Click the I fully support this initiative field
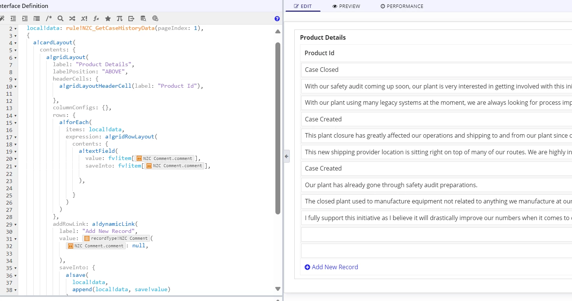The image size is (572, 301). tap(436, 218)
